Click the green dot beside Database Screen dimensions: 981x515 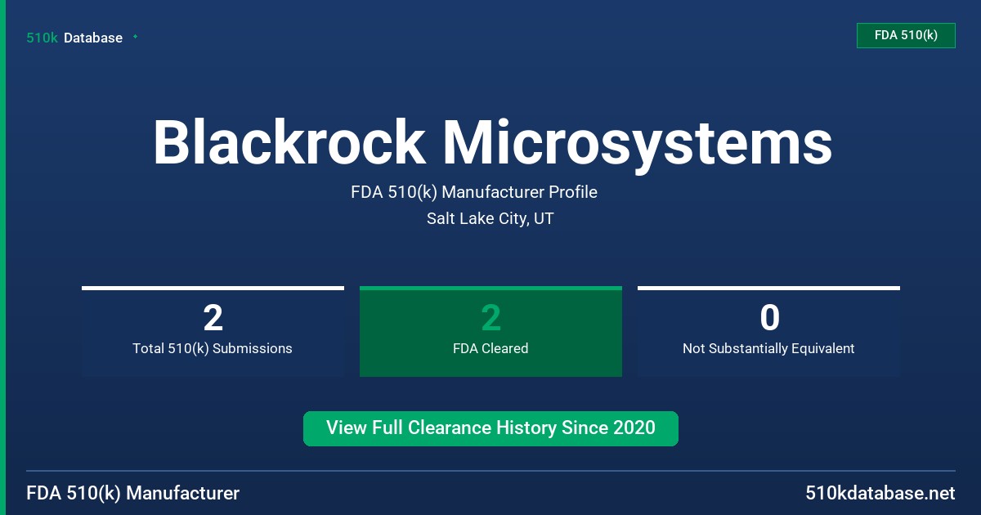pyautogui.click(x=135, y=37)
